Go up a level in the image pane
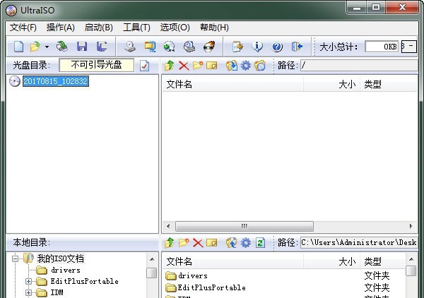Screen dimensions: 424x298 pos(170,66)
